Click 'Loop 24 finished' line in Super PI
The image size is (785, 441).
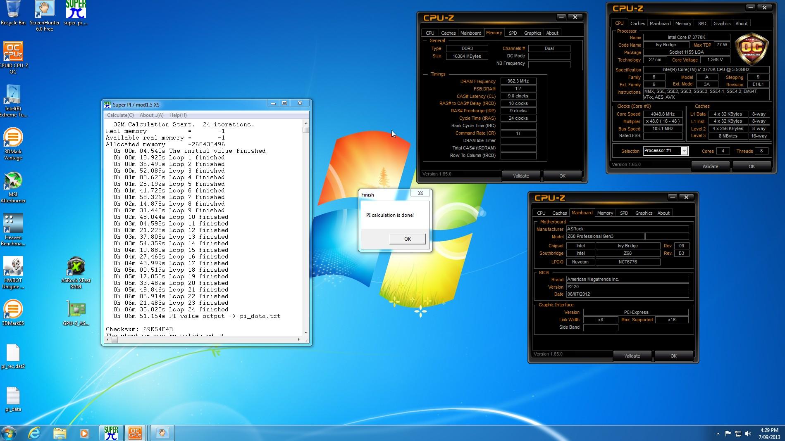(x=171, y=309)
